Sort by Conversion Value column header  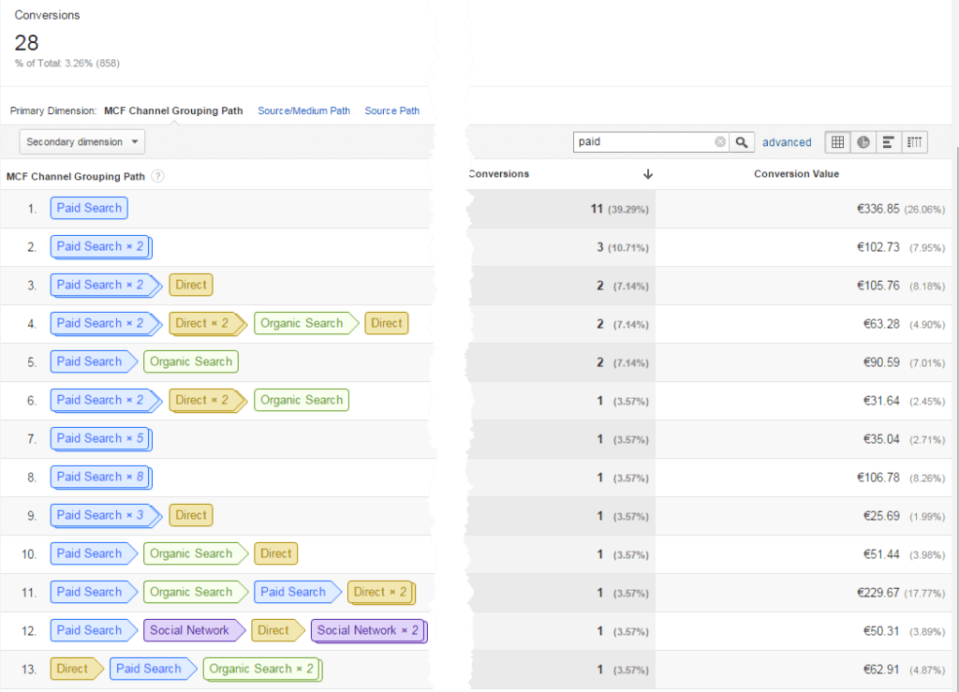tap(796, 174)
